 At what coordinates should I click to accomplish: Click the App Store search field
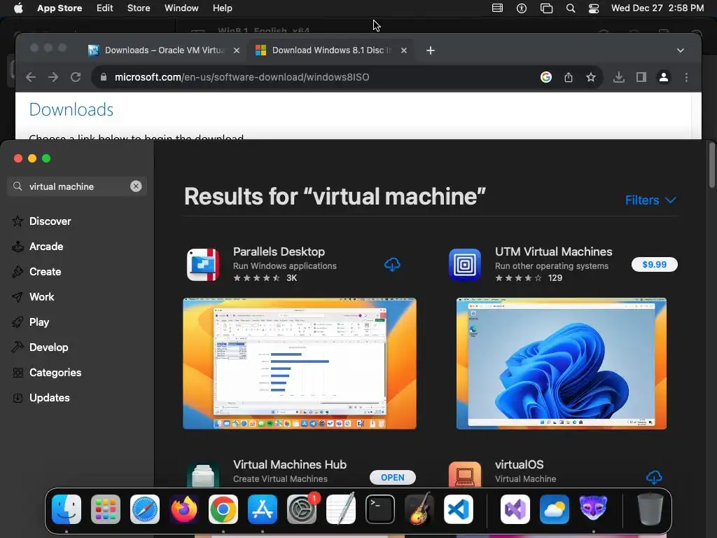[77, 186]
